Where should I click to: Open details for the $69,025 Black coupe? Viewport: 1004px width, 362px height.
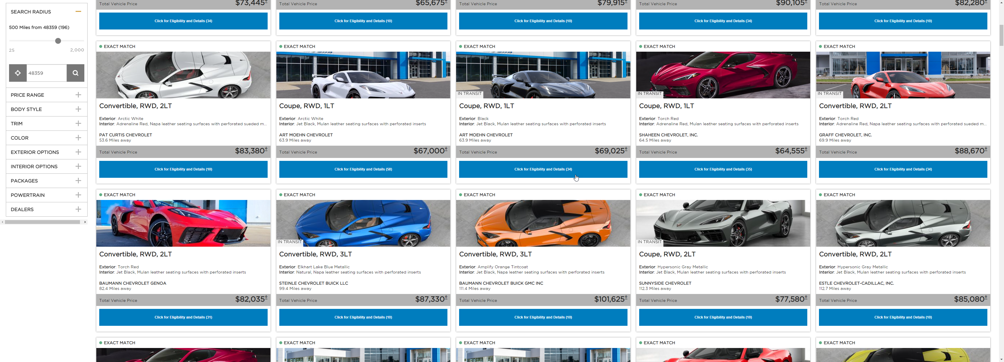click(543, 169)
